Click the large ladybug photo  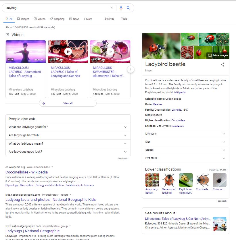pos(161,46)
